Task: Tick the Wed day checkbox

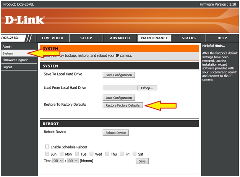Action: [x=92, y=154]
